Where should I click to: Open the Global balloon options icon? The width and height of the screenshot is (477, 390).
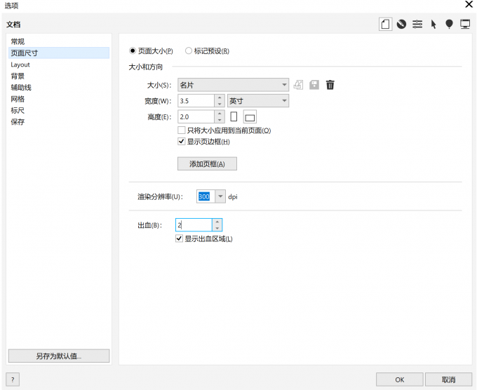pos(449,24)
